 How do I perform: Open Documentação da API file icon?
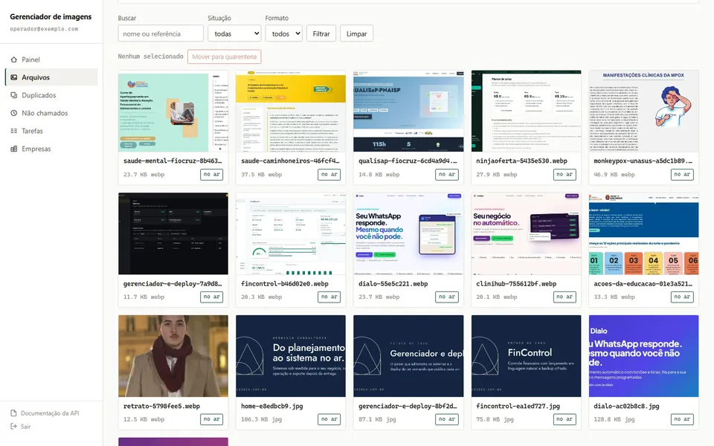tap(13, 413)
